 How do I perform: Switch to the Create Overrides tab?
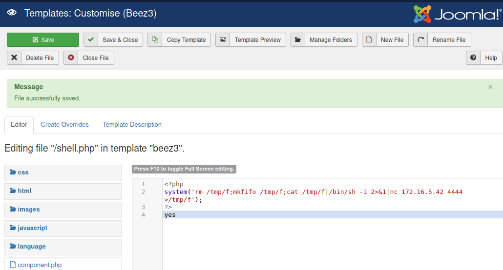(64, 125)
